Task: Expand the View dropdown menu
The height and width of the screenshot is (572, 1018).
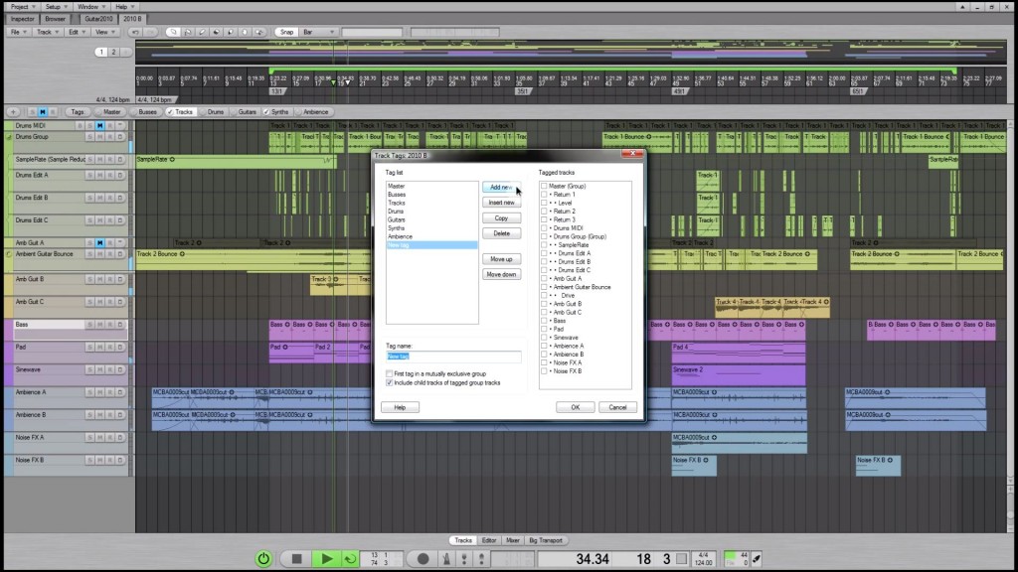Action: click(x=102, y=32)
